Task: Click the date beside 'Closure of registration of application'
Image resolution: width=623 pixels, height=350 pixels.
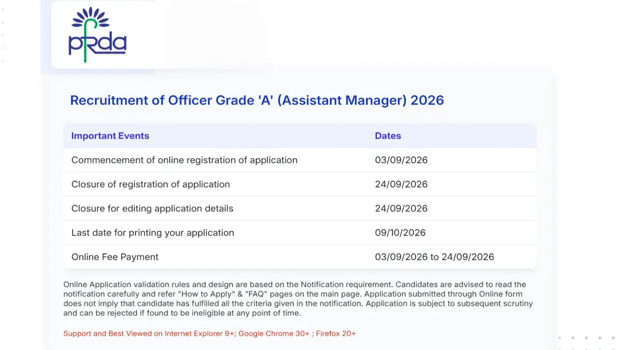Action: pyautogui.click(x=401, y=185)
